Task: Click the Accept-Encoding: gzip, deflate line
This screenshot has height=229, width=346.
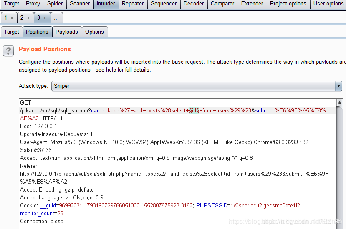Action: (57, 190)
